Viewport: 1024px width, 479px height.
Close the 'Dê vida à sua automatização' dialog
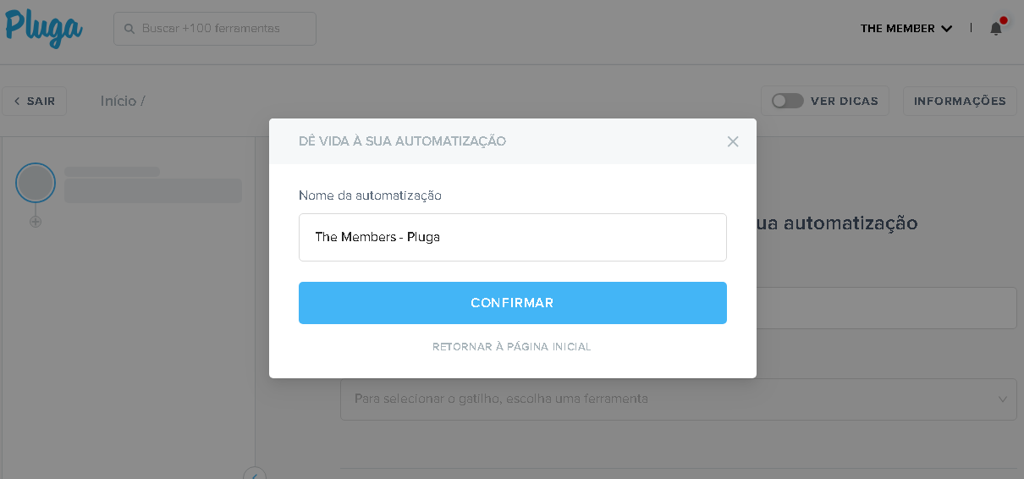[x=733, y=141]
